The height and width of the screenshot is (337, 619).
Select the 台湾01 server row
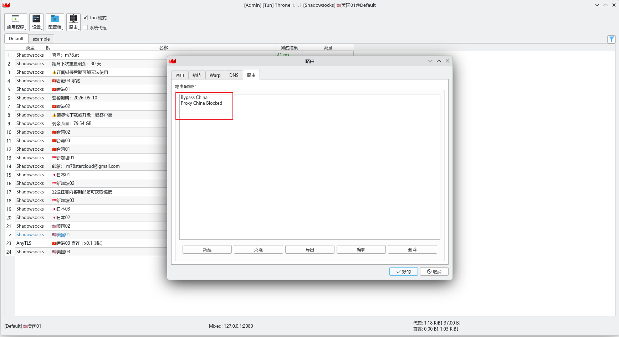[x=91, y=149]
